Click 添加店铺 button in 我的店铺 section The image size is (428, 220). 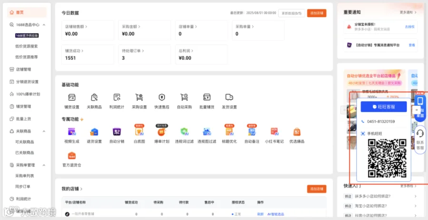tap(317, 189)
